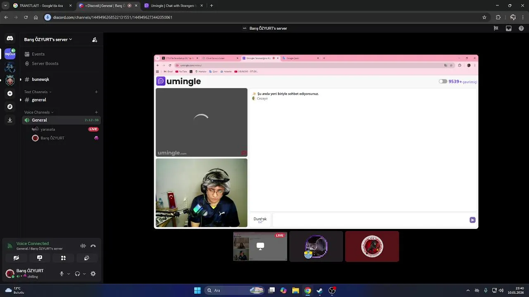Open Discord inbox icon in header
The width and height of the screenshot is (529, 297).
(x=509, y=28)
